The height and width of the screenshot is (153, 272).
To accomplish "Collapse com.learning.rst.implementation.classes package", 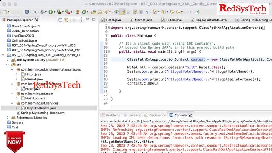I will [x=12, y=69].
